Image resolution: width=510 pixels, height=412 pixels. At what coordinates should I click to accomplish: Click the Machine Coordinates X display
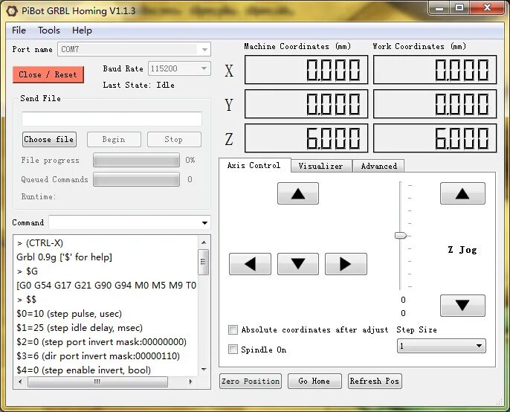pyautogui.click(x=306, y=70)
